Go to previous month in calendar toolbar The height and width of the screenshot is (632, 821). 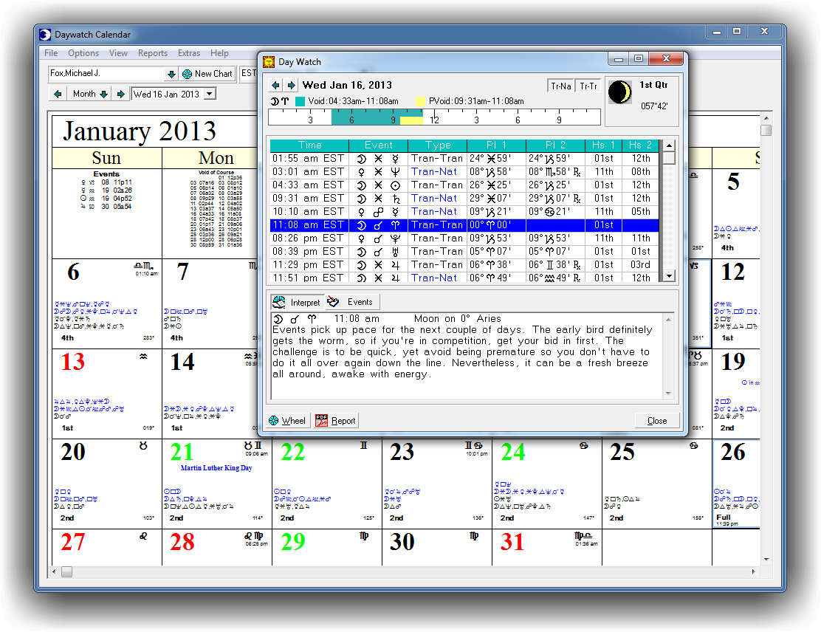[x=58, y=95]
